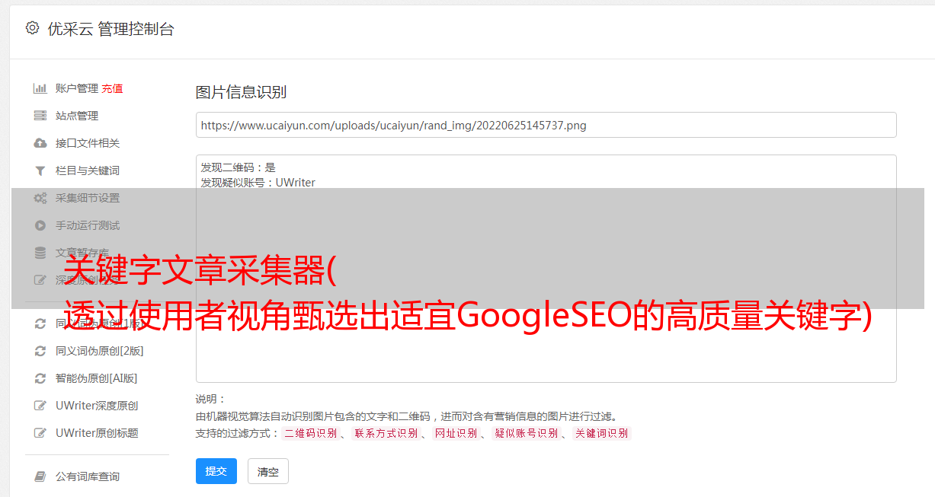Open 同义词伪原创[2版] menu item
This screenshot has height=497, width=935.
(100, 351)
